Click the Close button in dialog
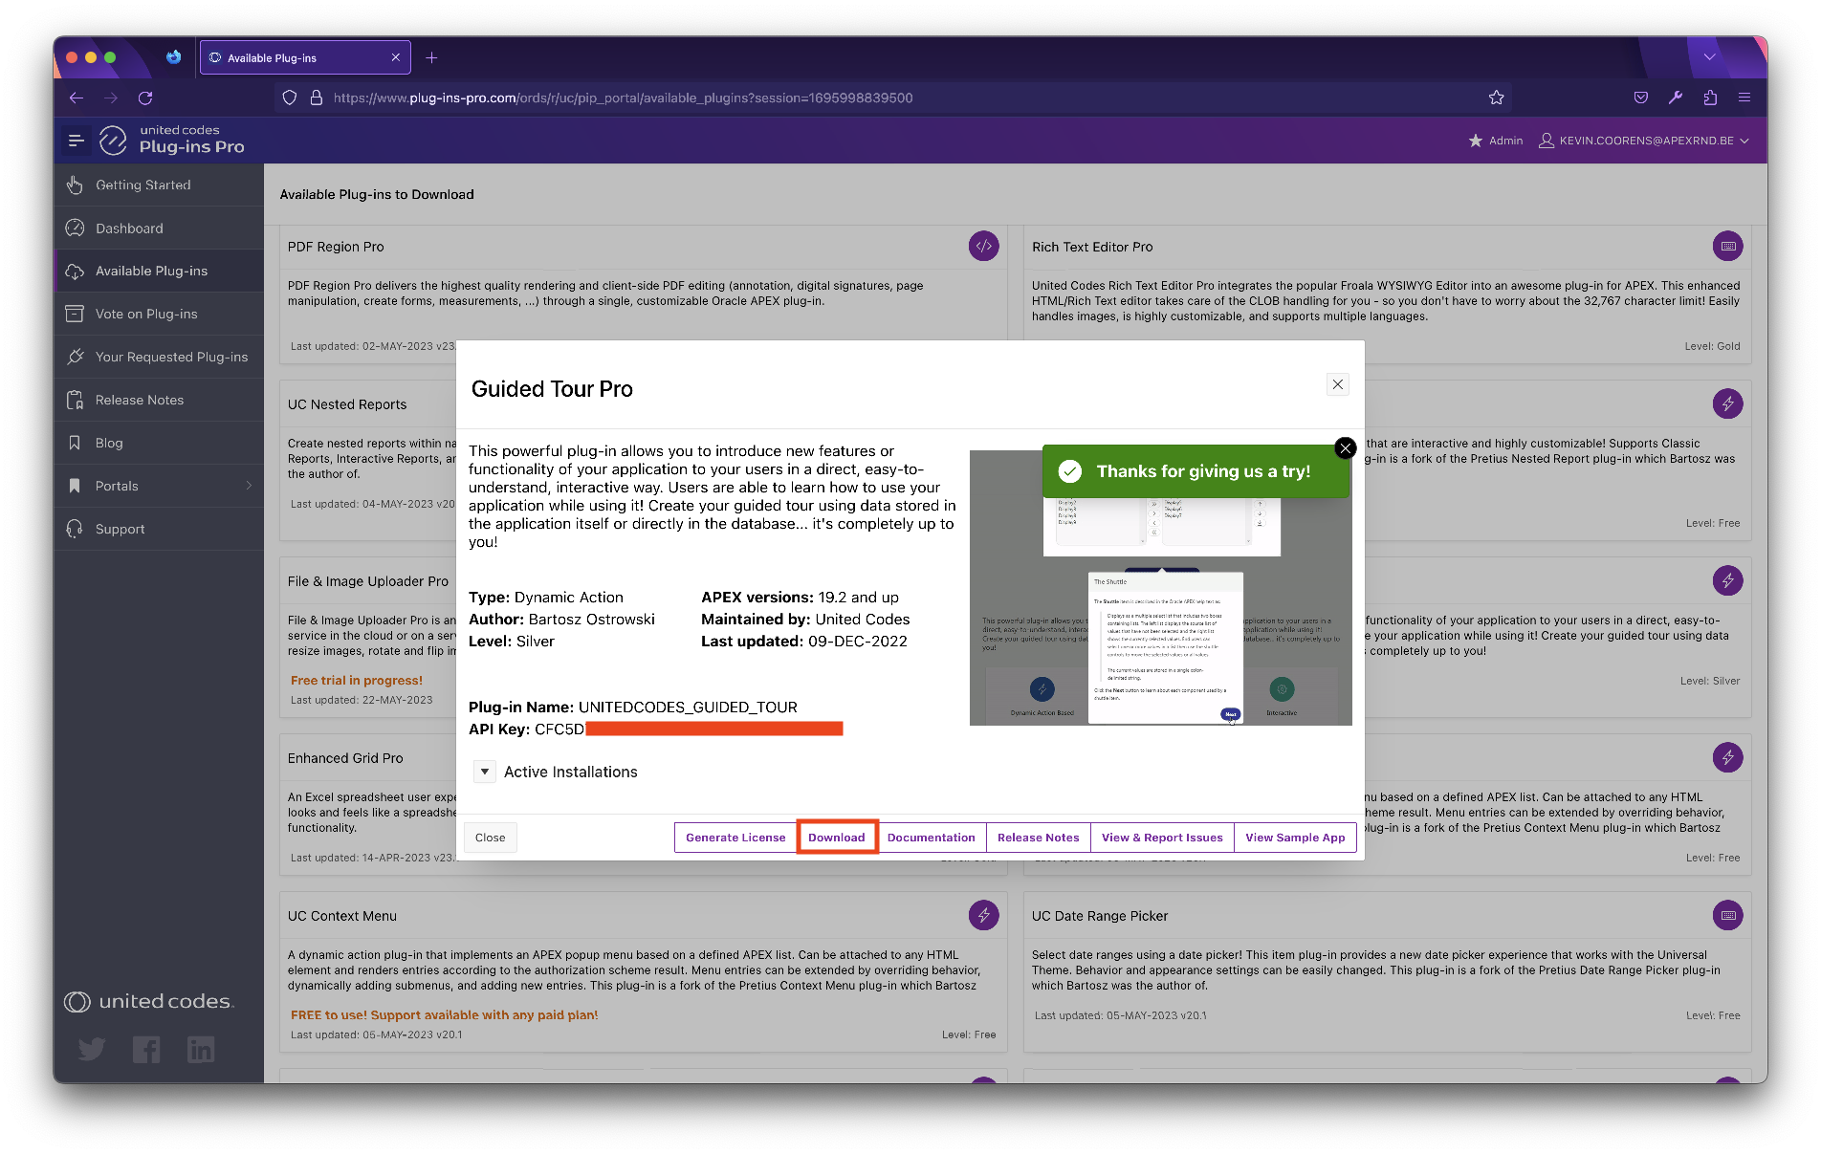The height and width of the screenshot is (1154, 1821). pos(491,838)
